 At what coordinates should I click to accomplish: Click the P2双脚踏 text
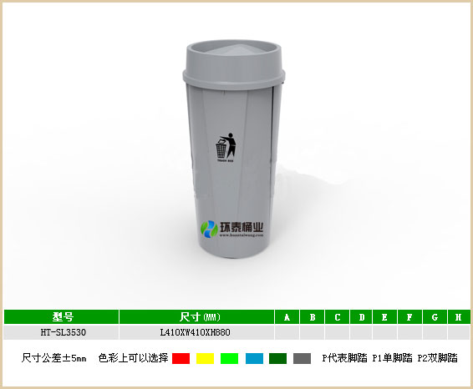point(438,358)
